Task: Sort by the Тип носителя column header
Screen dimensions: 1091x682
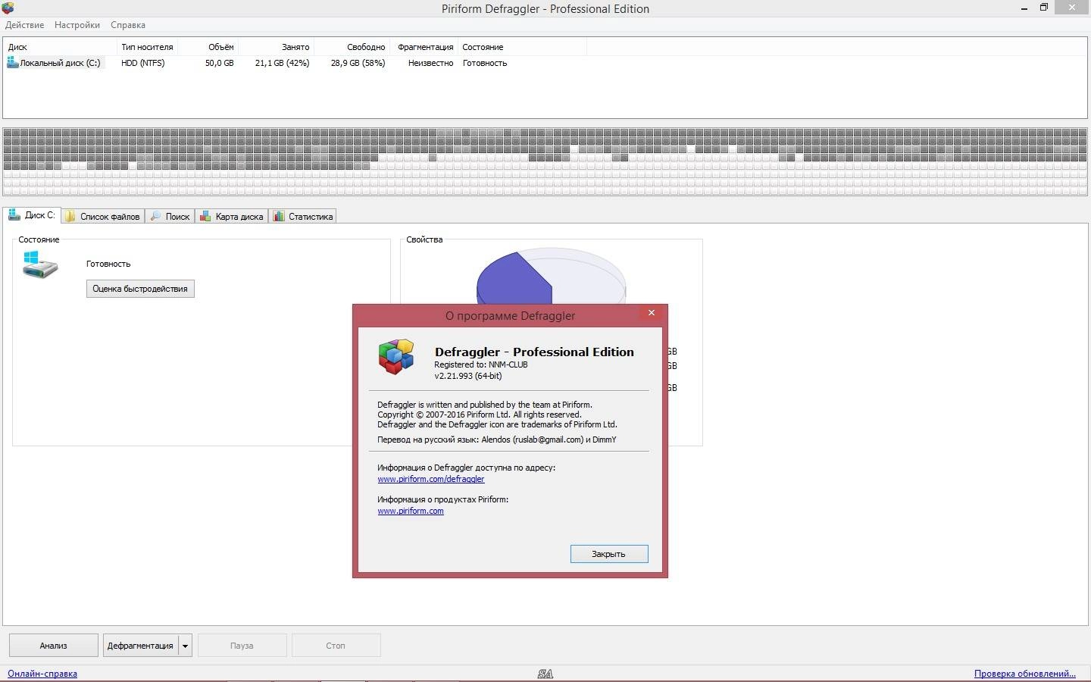Action: (148, 47)
